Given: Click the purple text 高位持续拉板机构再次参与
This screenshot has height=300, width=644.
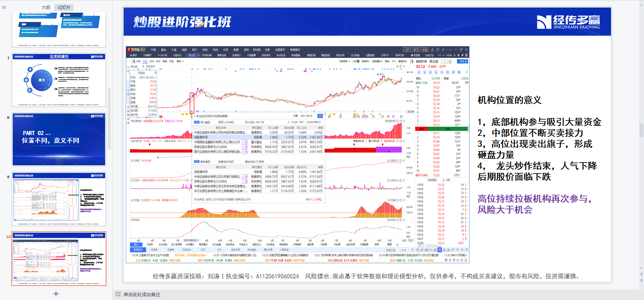Looking at the screenshot, I should 534,199.
